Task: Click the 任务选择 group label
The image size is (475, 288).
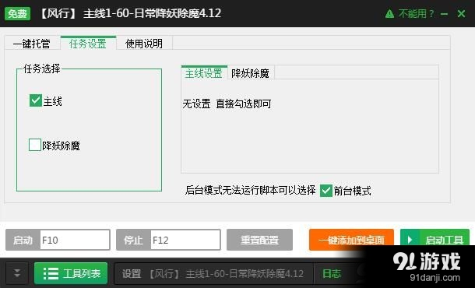Action: tap(42, 68)
